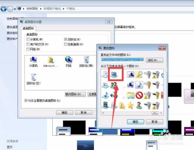Click 取消 in the 更改图标 dialog
Image resolution: width=194 pixels, height=150 pixels.
click(154, 122)
